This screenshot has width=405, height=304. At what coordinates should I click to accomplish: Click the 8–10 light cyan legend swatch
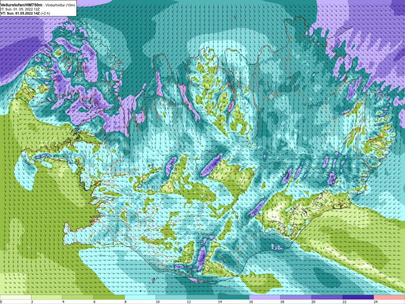click(140, 297)
